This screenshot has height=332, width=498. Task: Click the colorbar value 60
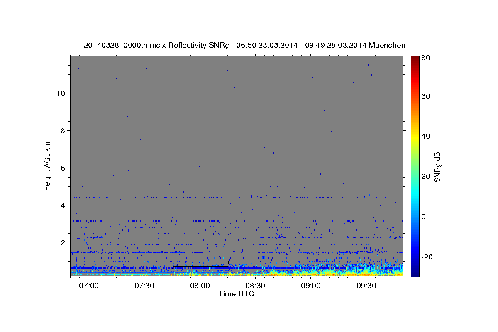[x=425, y=96]
